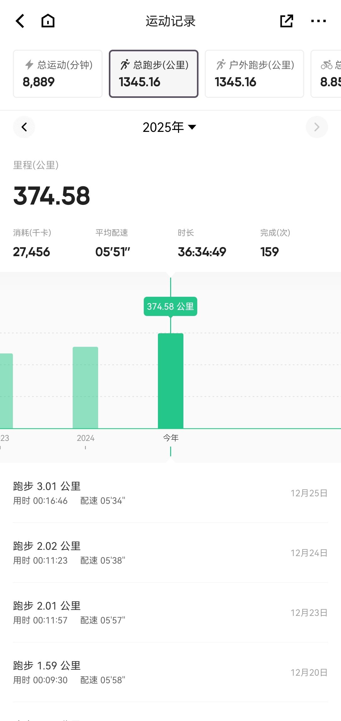Select 总跑步(公里) stat card

point(154,74)
